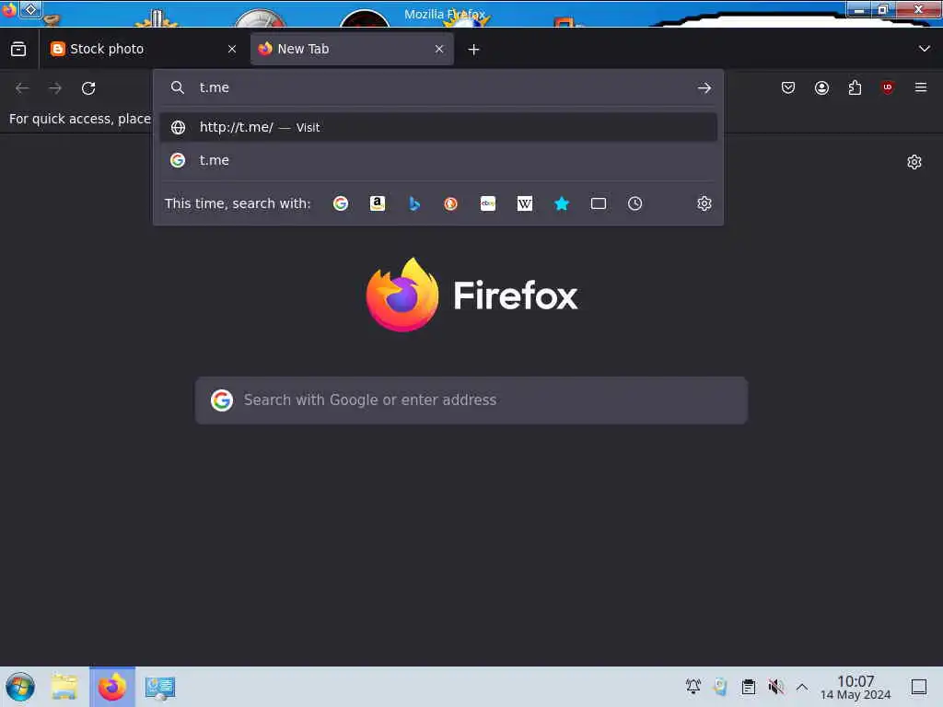Close the Stock photo tab

point(232,50)
